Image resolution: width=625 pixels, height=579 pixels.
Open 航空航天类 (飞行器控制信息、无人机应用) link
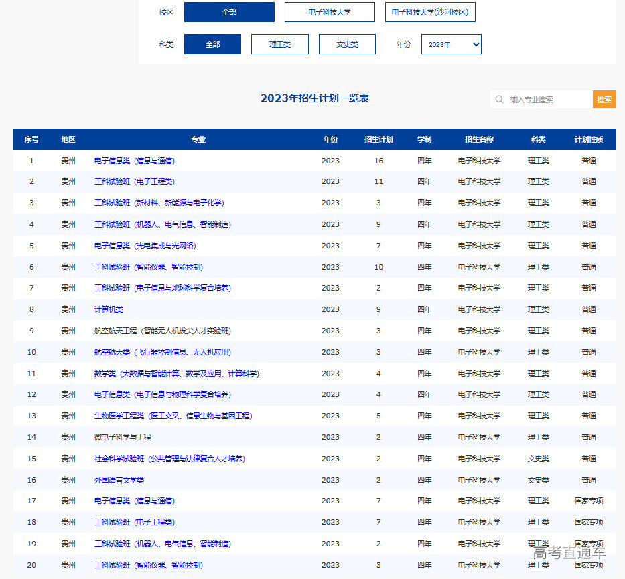click(163, 352)
